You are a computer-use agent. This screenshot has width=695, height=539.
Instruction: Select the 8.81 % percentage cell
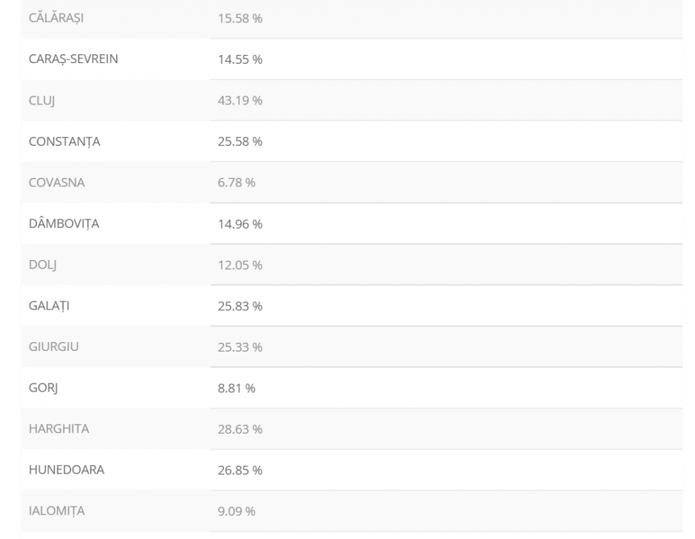point(236,388)
